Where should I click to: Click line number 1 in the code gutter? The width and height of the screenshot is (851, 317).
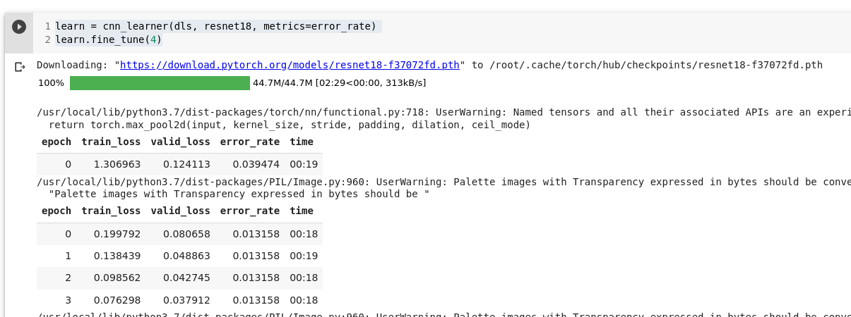[47, 27]
